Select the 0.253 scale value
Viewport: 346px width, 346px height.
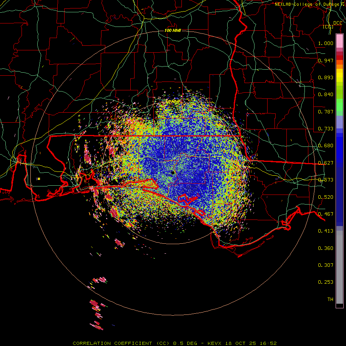(326, 282)
